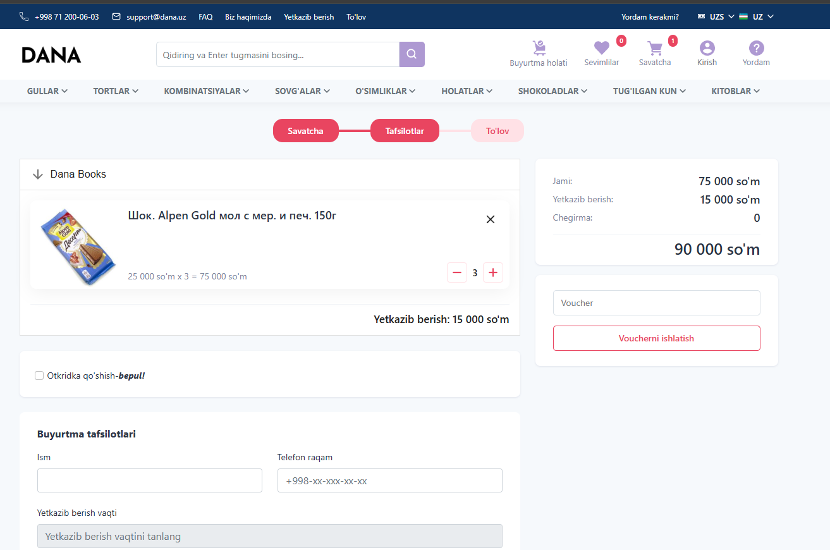
Task: Click Voucherni ishlatish button
Action: click(x=656, y=338)
